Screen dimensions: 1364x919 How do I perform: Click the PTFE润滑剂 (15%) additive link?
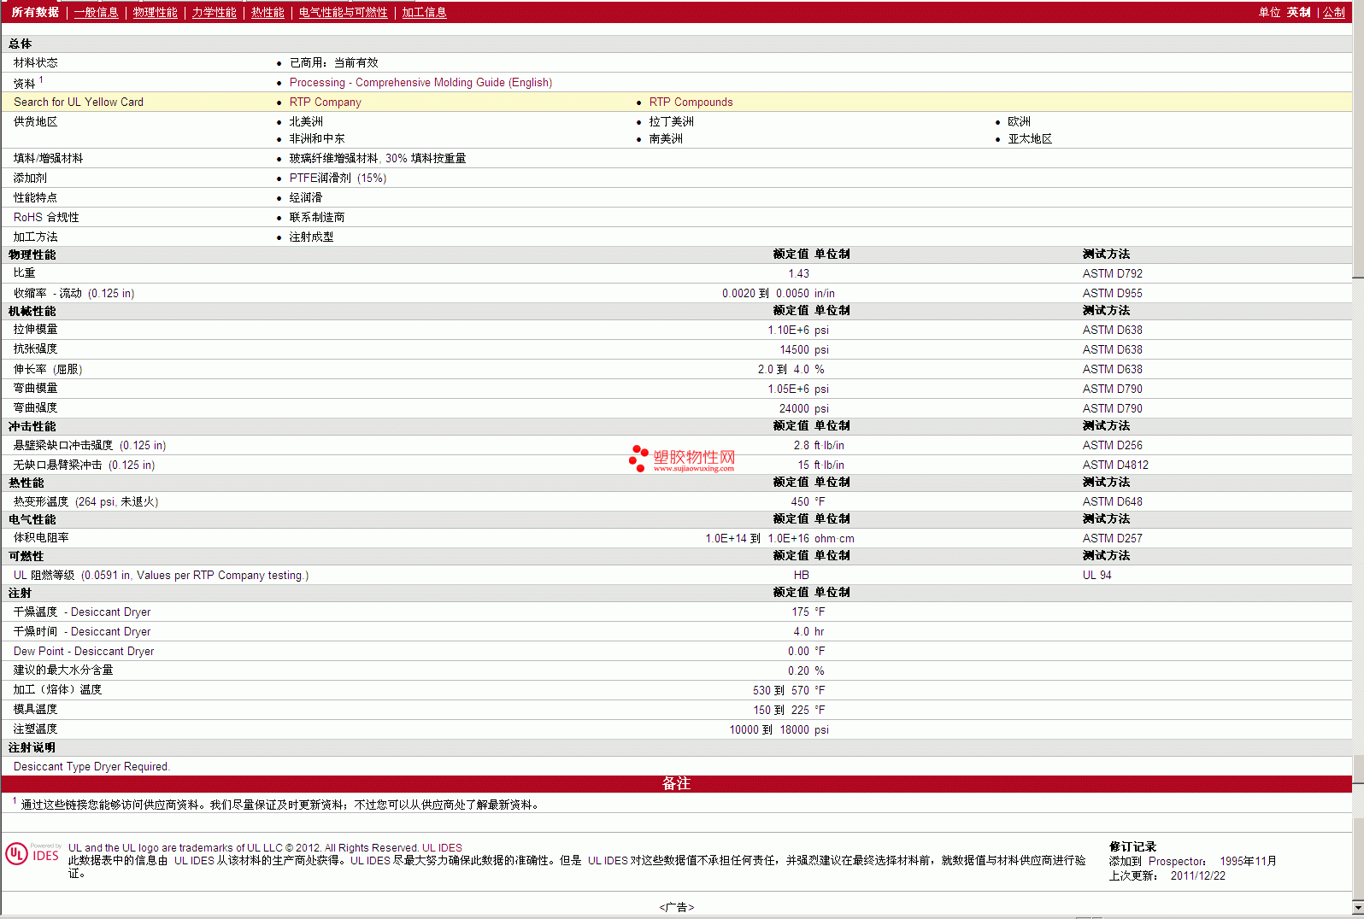tap(338, 179)
